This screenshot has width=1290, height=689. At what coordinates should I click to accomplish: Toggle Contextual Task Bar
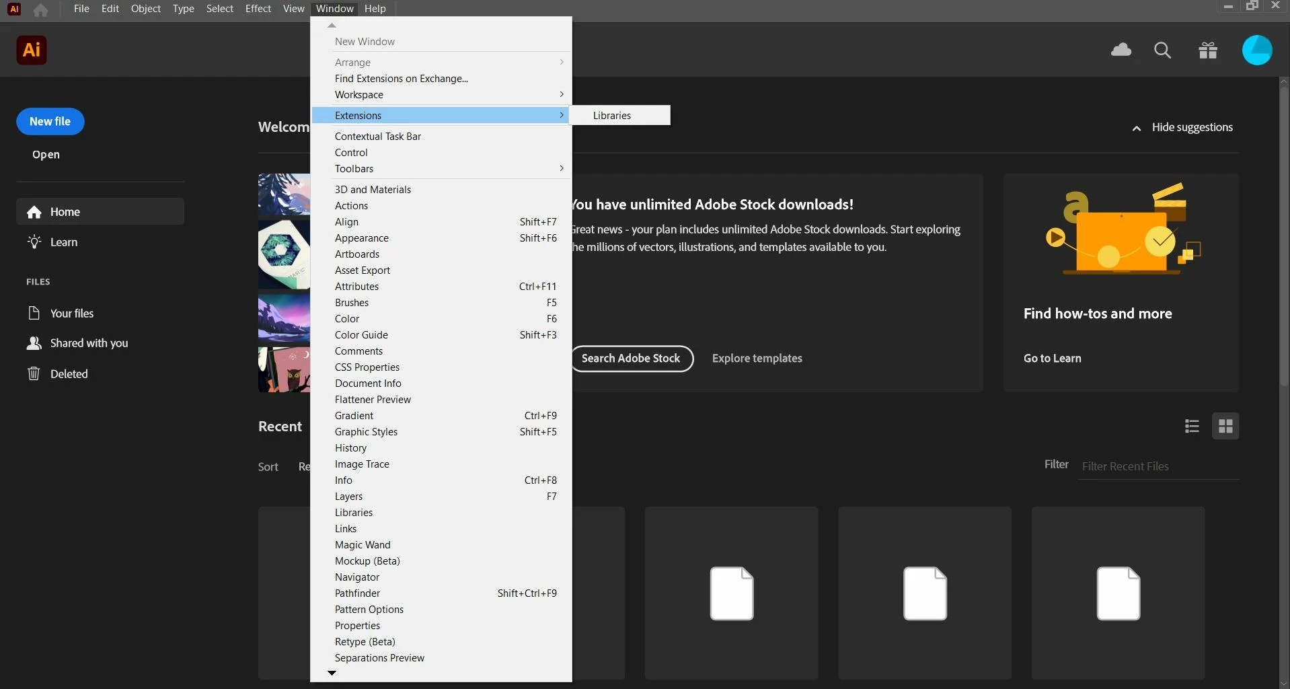click(x=441, y=137)
